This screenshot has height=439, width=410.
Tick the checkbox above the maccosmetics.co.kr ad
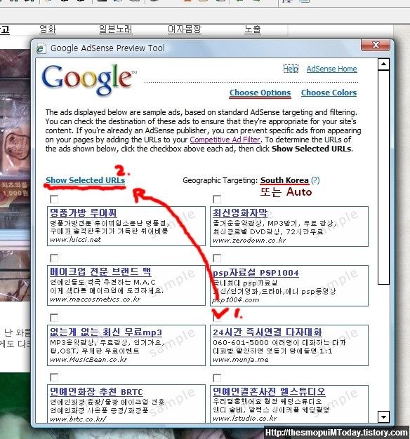54,258
